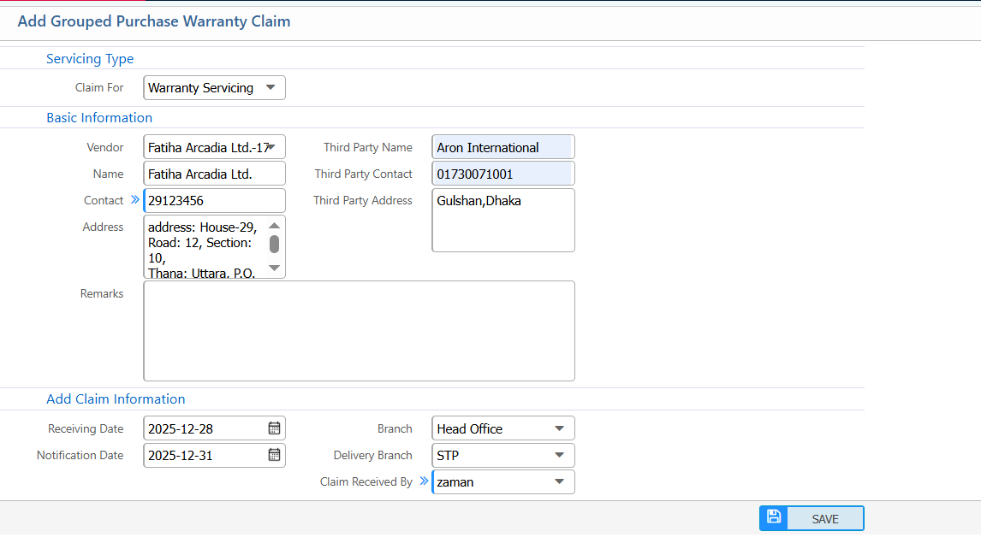Screen dimensions: 981x549
Task: Focus the Third Party Name field
Action: tap(502, 147)
